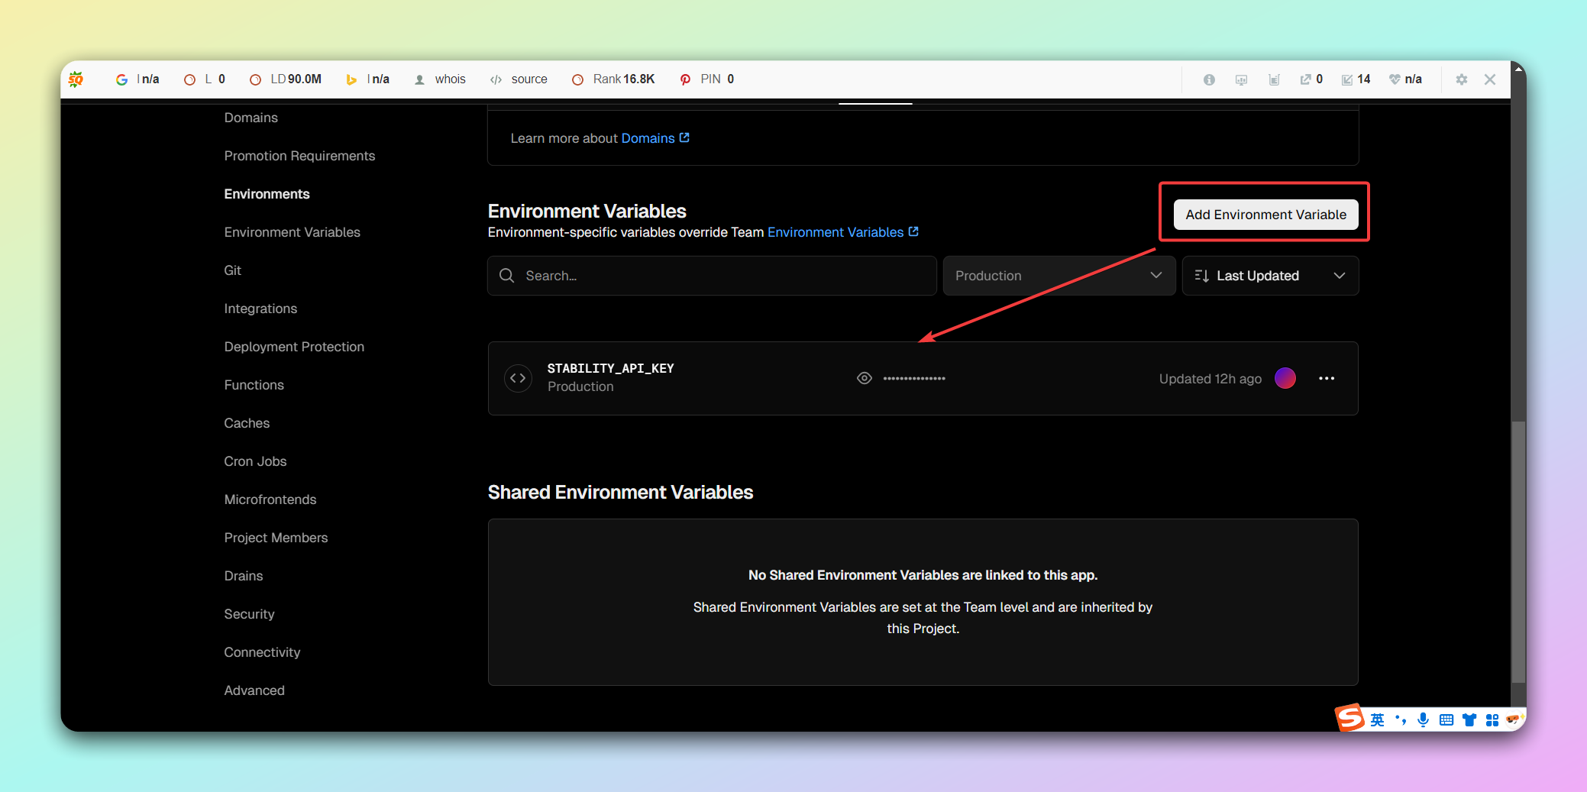Go to Deployment Protection settings
Image resolution: width=1587 pixels, height=792 pixels.
[294, 347]
